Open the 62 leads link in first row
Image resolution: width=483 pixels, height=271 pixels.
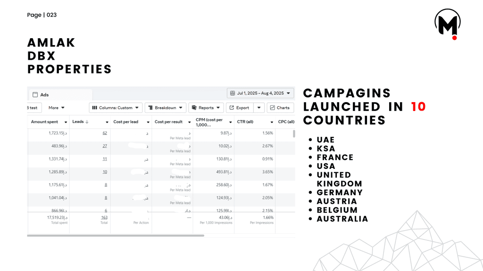pyautogui.click(x=105, y=133)
